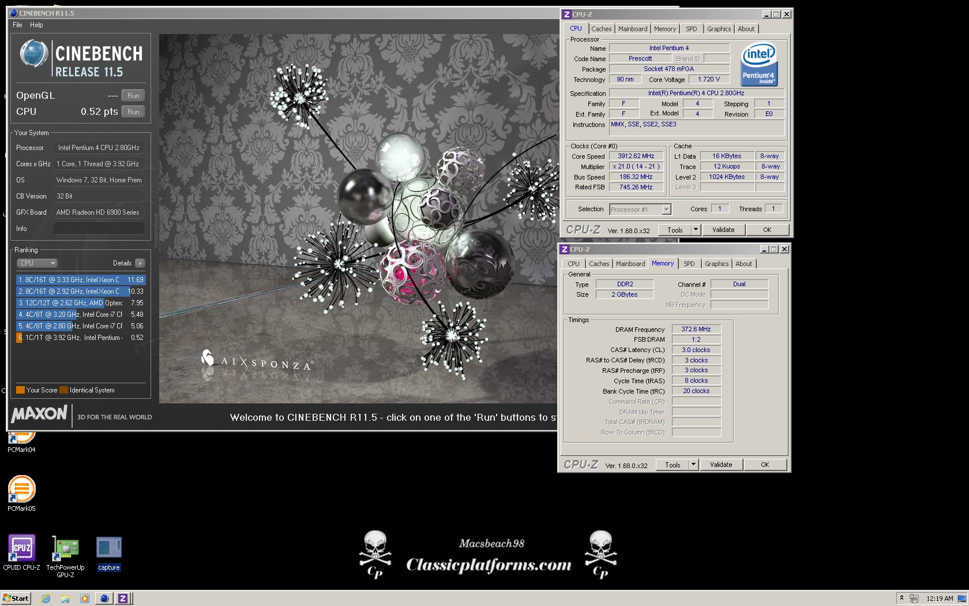Open the PCMark05 desktop shortcut

21,493
